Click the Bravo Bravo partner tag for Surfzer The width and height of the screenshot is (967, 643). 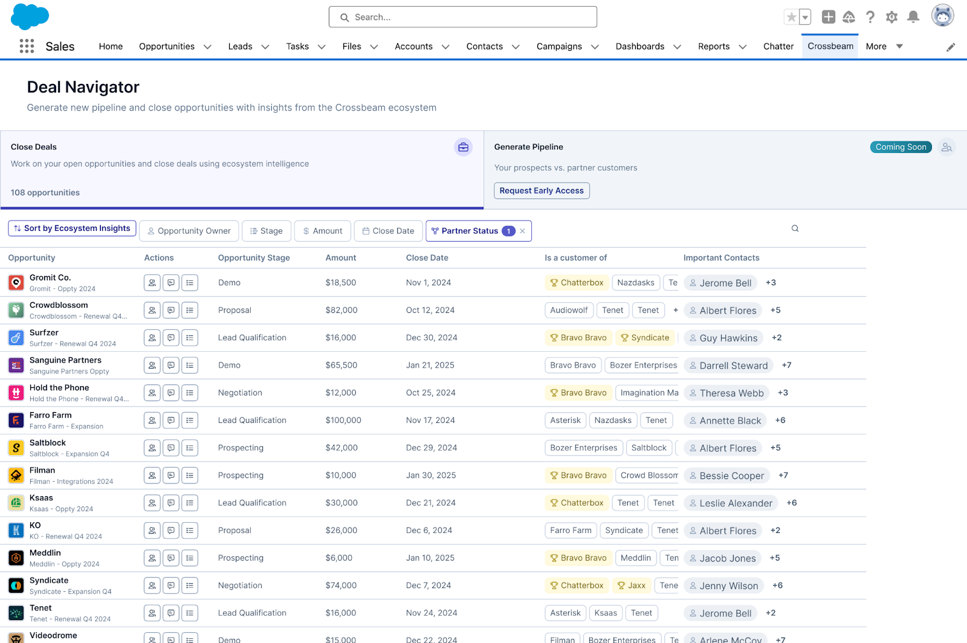[x=578, y=338]
